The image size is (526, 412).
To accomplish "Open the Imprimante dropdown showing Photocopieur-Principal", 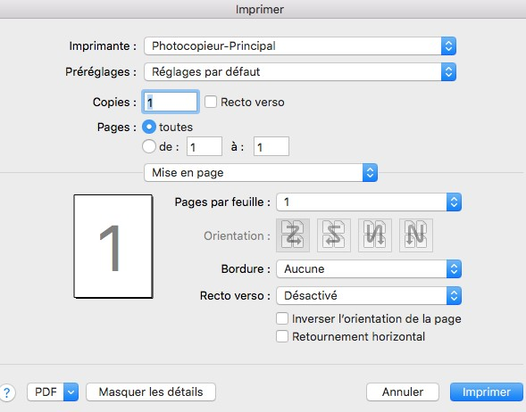I will pyautogui.click(x=300, y=45).
